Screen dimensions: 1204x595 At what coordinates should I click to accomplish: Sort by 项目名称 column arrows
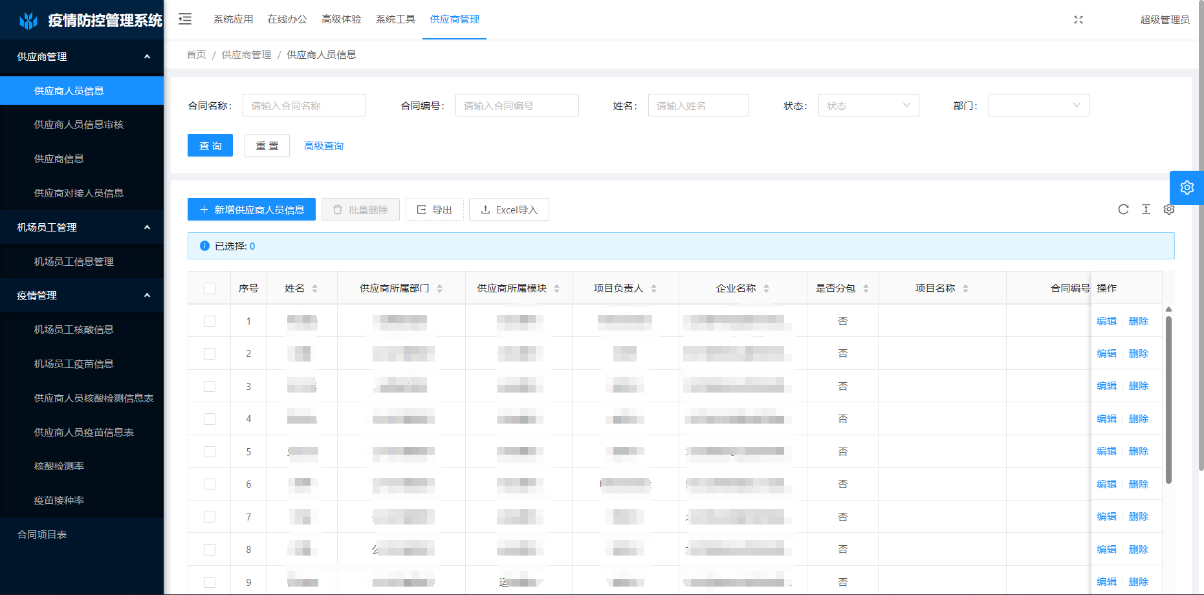click(x=965, y=288)
